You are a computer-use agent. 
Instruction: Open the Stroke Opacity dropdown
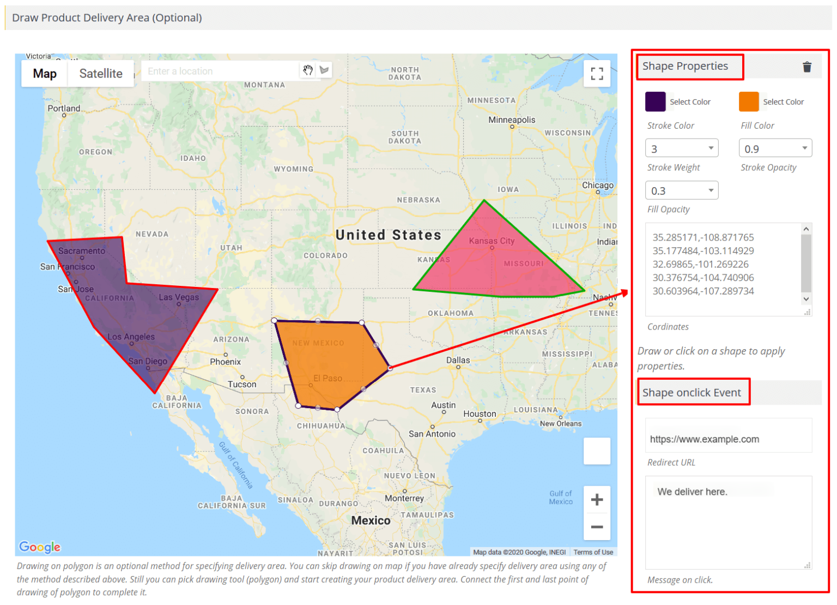coord(775,147)
